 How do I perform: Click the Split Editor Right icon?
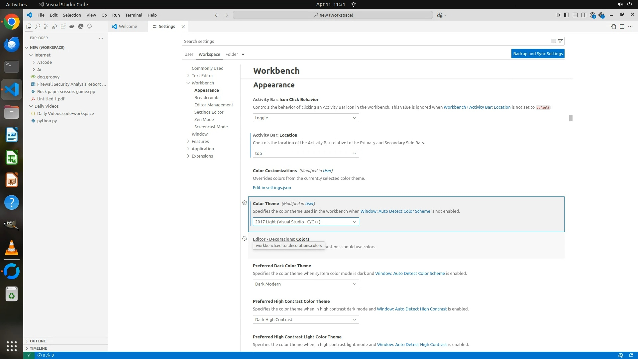coord(622,26)
